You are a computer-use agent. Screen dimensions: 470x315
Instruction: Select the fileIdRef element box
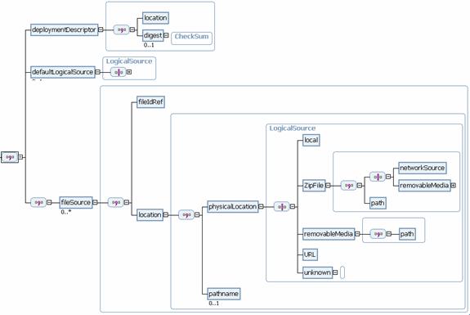pos(150,102)
